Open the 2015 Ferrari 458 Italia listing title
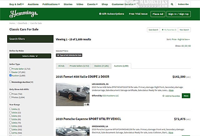Screen dimensions: 200x136 [x=82, y=77]
